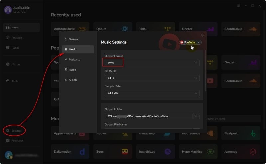This screenshot has width=266, height=164.
Task: Click the sidebar Music headphones icon
Action: pos(8,27)
